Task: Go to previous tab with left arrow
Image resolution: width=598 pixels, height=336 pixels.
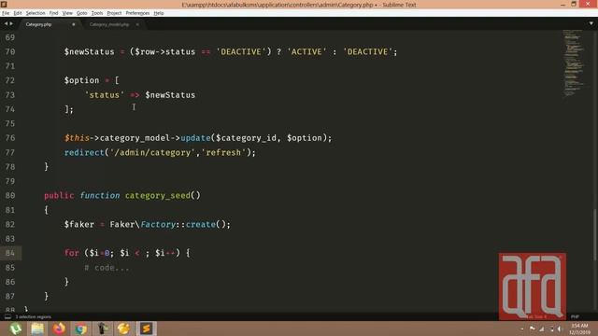Action: (x=6, y=23)
